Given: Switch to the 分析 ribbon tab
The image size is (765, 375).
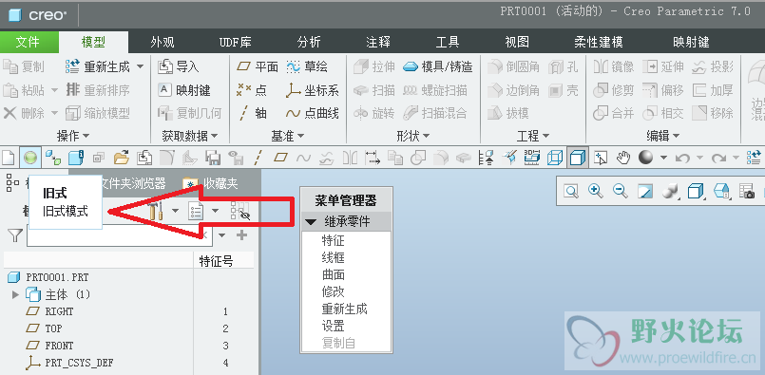Looking at the screenshot, I should (x=309, y=43).
